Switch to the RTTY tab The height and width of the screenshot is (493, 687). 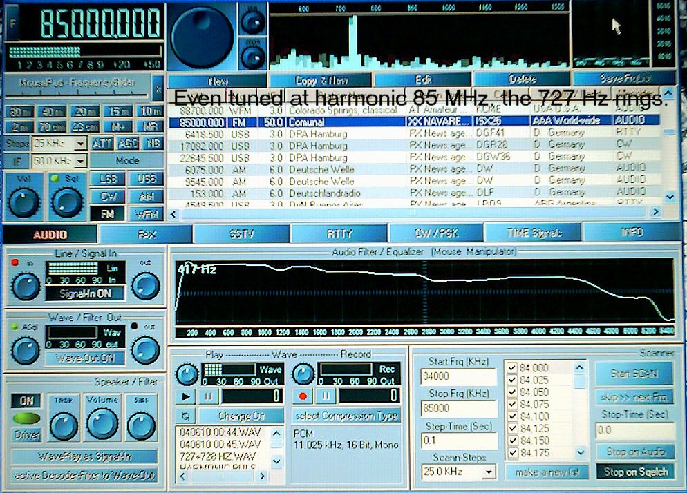(x=339, y=234)
